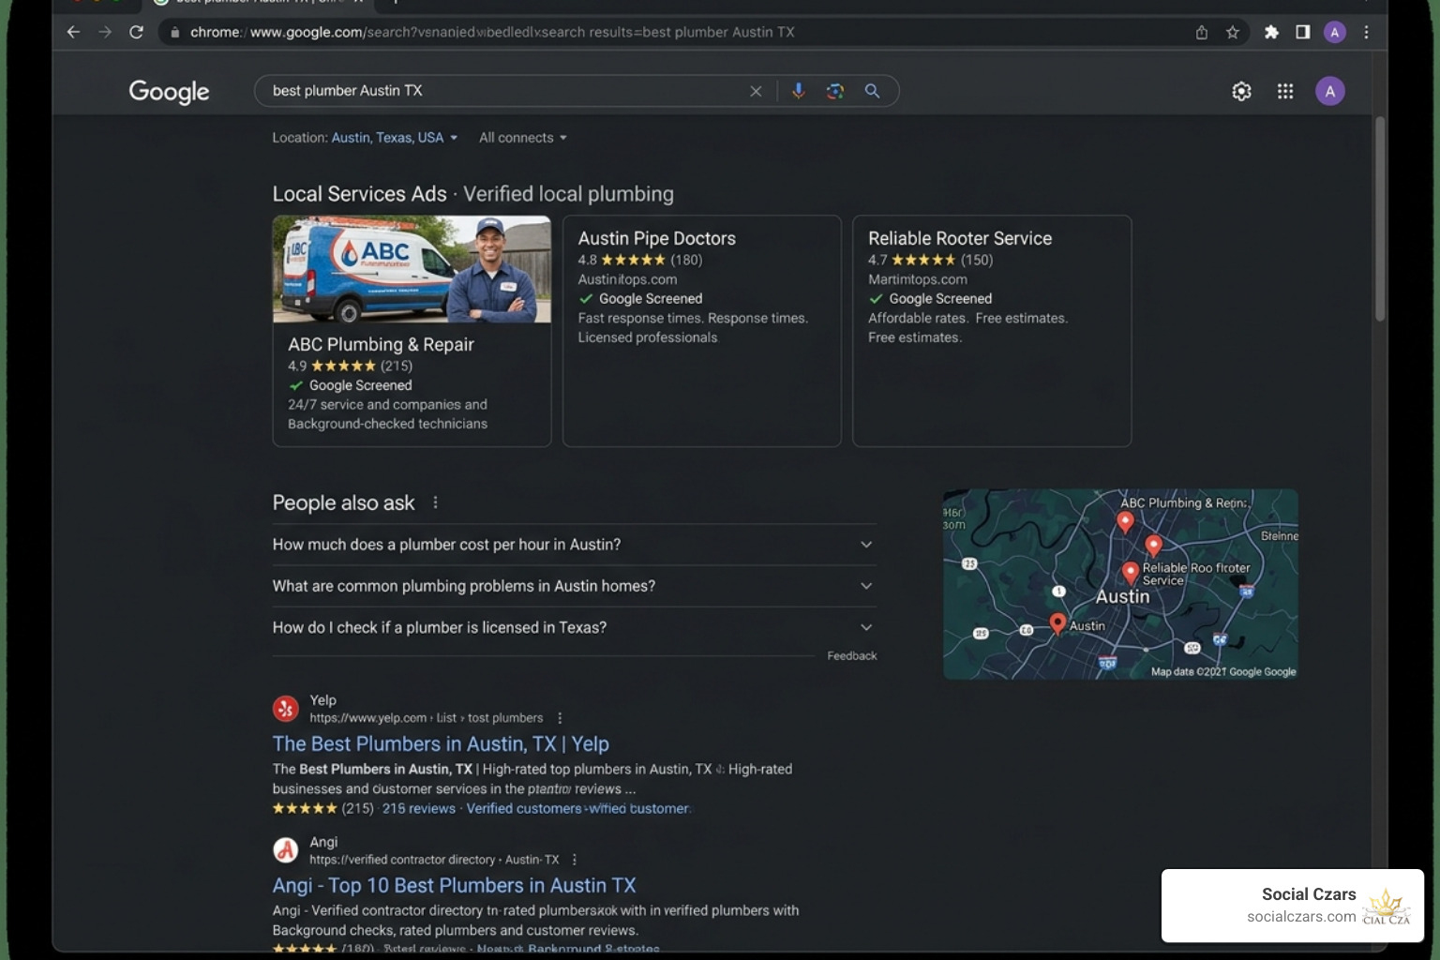
Task: Open Google quick settings gear
Action: 1241,91
